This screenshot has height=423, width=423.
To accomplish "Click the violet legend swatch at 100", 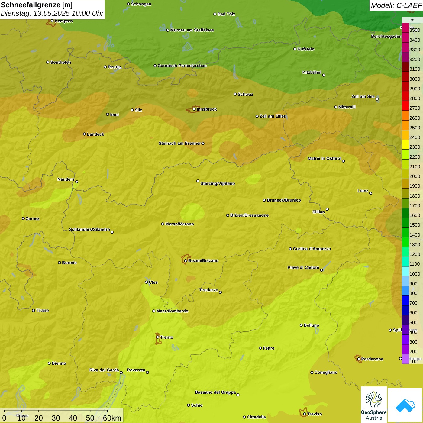I will 405,359.
